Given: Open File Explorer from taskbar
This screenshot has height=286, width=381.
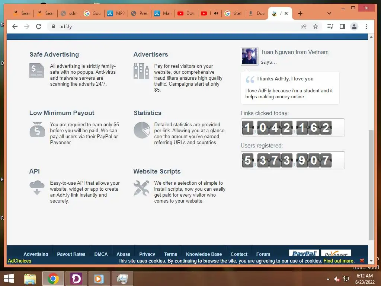Looking at the screenshot, I should click(x=30, y=279).
